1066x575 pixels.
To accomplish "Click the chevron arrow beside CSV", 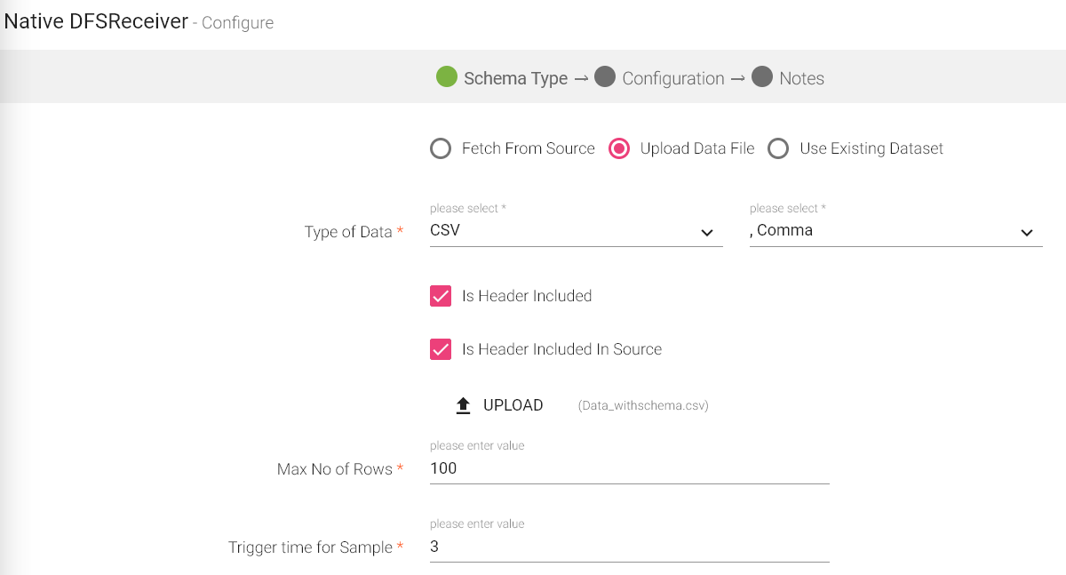I will [707, 233].
